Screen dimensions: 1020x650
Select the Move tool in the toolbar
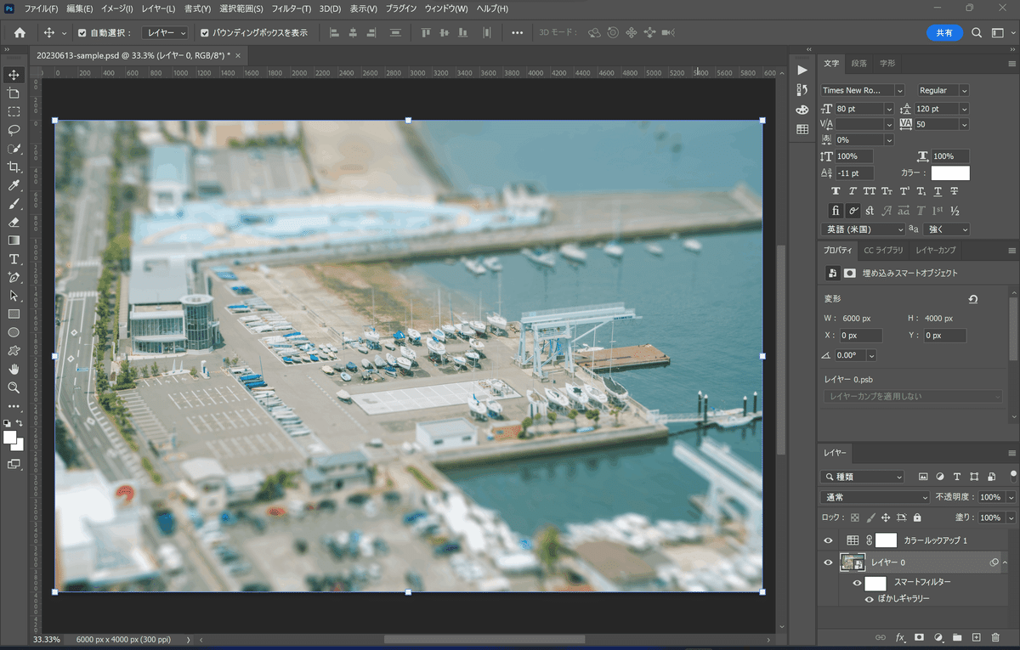coord(14,75)
